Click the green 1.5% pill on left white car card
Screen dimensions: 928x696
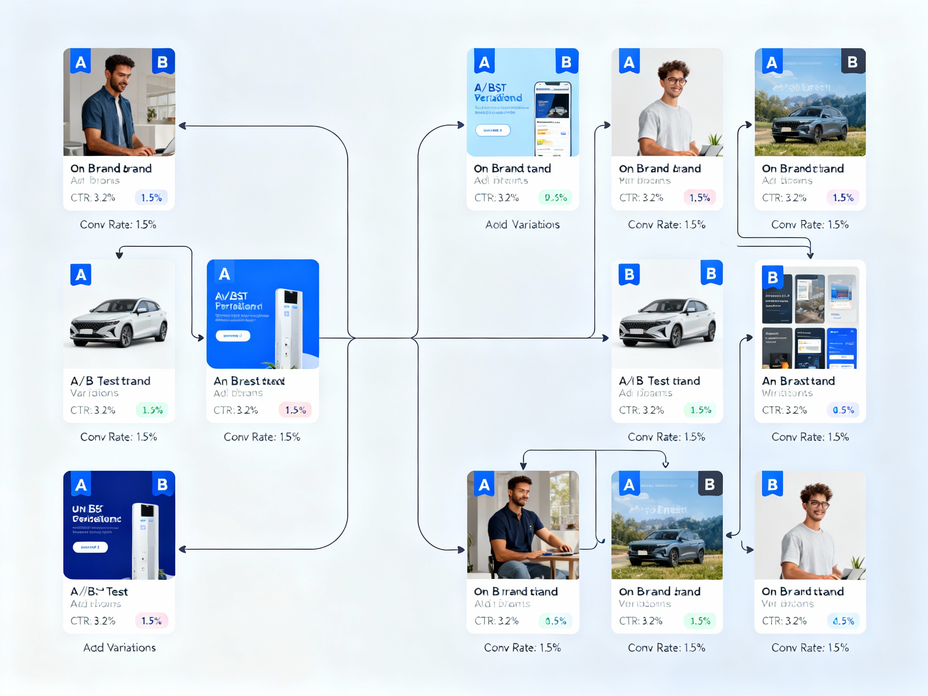[152, 410]
